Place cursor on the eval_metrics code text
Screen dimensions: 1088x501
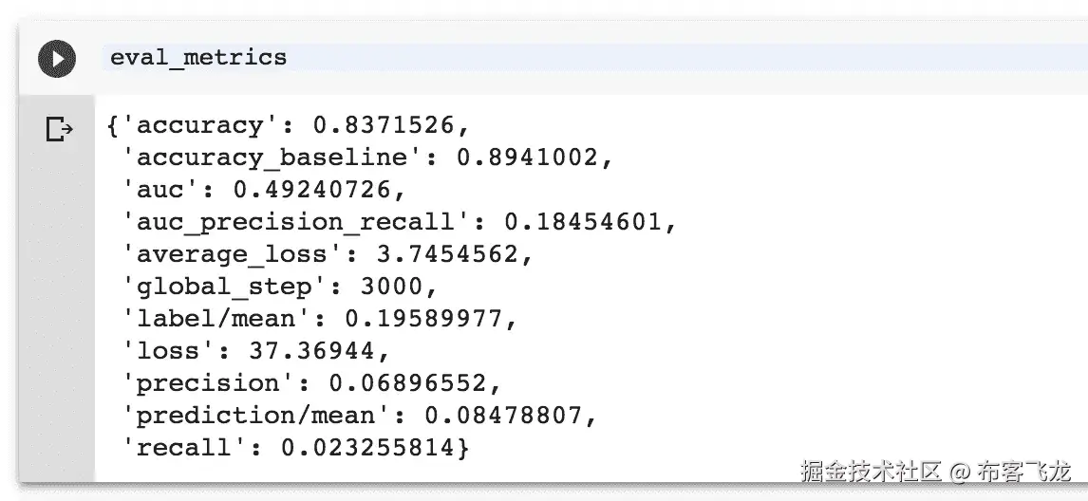click(198, 57)
